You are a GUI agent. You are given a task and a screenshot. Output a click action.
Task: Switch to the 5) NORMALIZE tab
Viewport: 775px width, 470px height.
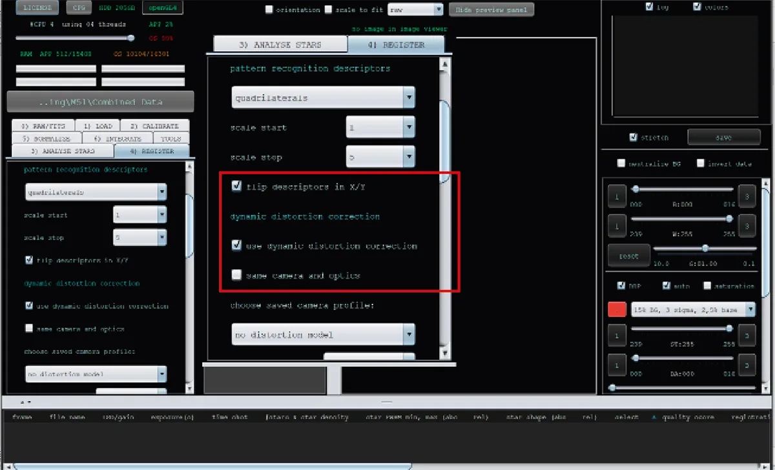pos(46,138)
